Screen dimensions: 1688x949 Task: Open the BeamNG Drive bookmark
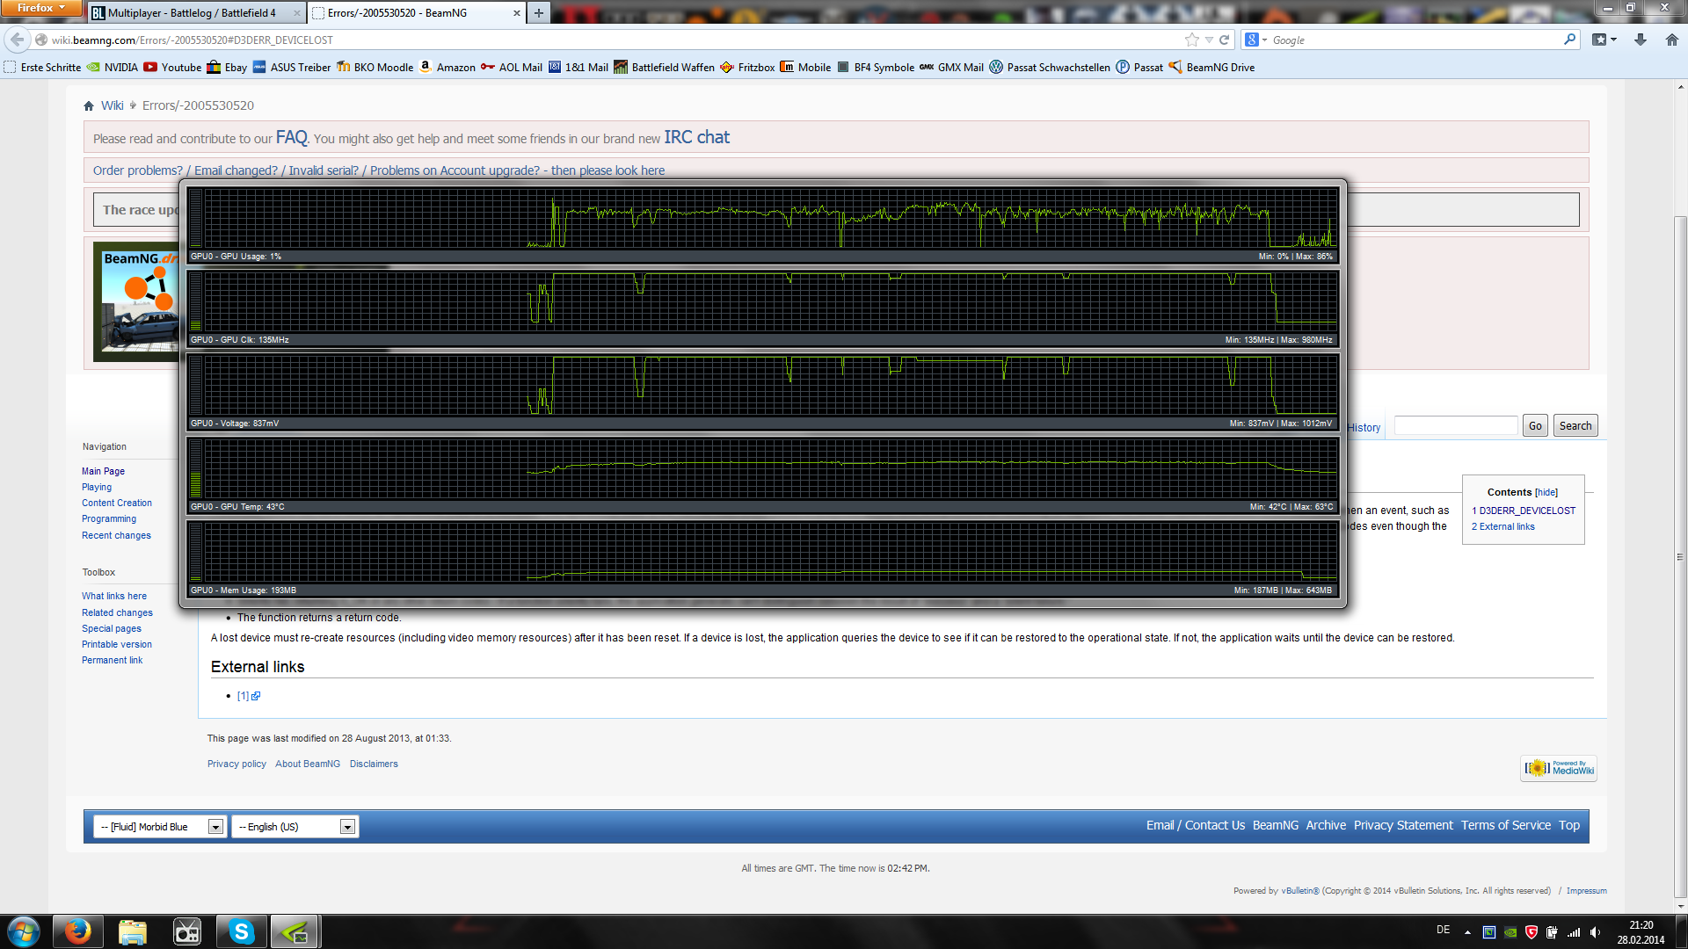(1211, 67)
